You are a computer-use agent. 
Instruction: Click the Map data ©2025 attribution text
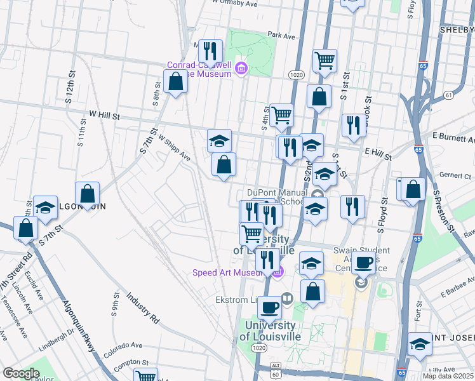(x=448, y=377)
